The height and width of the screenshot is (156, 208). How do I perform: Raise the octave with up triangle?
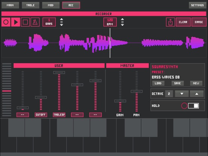click(197, 94)
